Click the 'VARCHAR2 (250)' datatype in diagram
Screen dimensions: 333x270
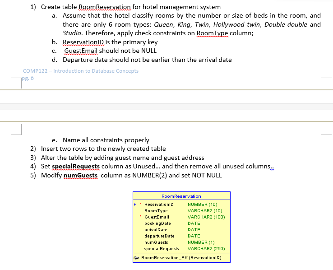tap(206, 249)
